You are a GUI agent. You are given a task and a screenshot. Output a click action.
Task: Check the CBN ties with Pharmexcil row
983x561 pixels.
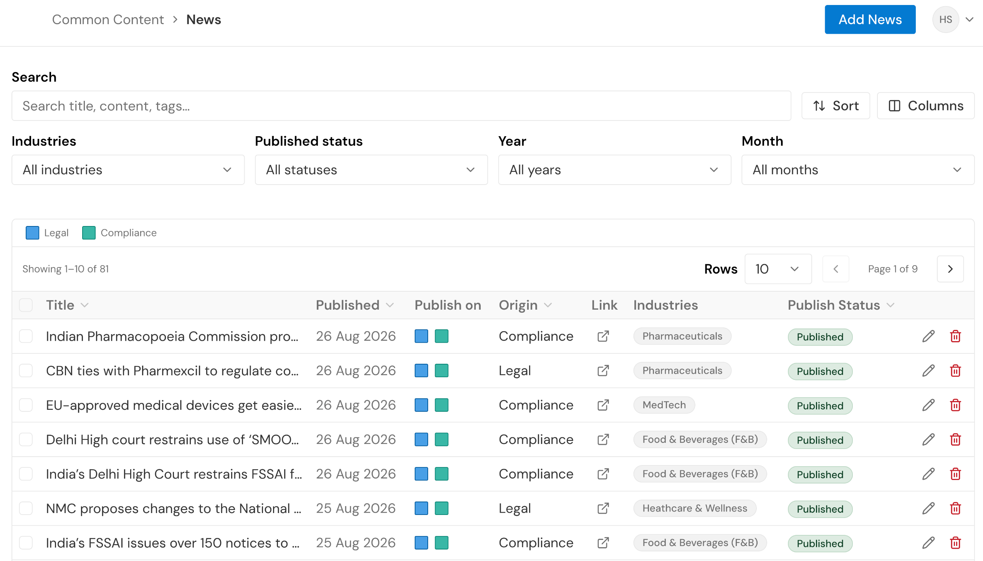(x=26, y=371)
